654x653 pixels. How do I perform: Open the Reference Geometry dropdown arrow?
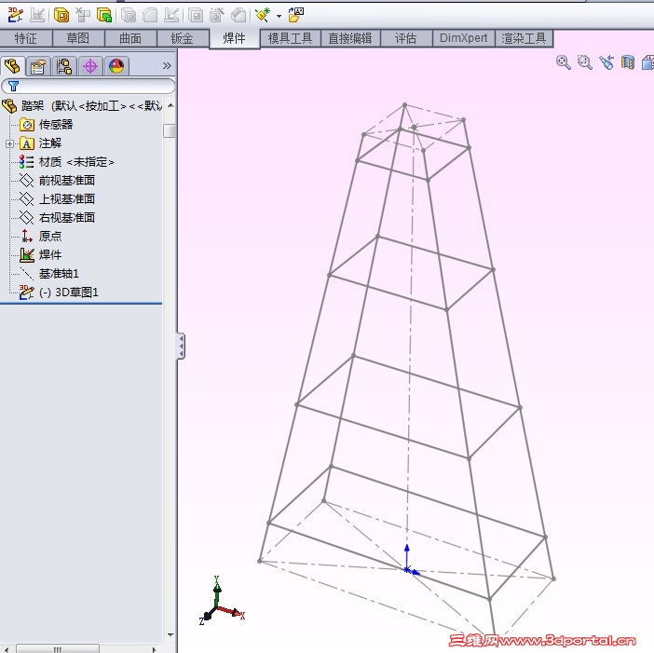[x=279, y=16]
